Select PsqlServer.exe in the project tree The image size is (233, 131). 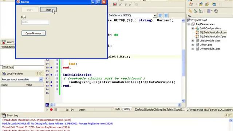[205, 24]
